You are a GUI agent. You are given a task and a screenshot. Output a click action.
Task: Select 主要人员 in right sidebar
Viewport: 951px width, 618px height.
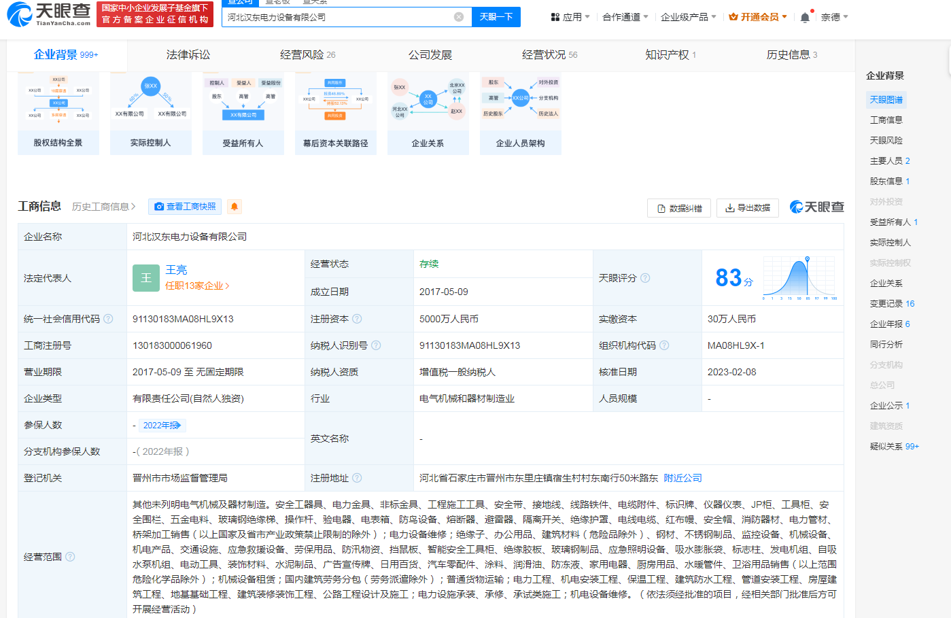coord(890,161)
